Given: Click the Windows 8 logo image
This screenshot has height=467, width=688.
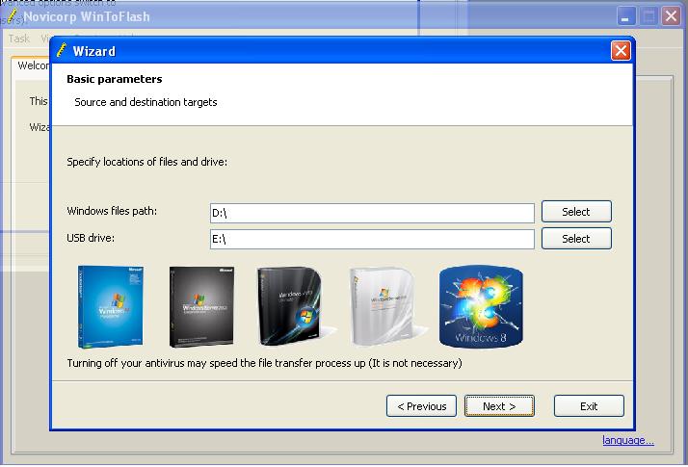Looking at the screenshot, I should [481, 306].
